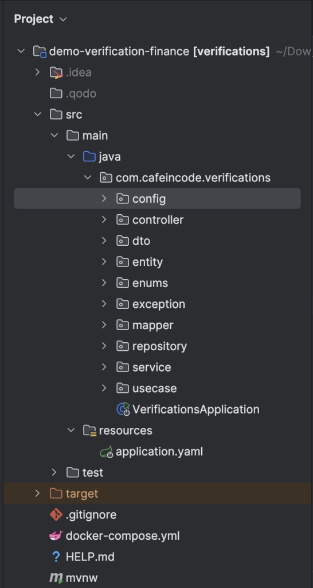313x588 pixels.
Task: Collapse the com.cafeincode.verifications package
Action: tap(88, 177)
